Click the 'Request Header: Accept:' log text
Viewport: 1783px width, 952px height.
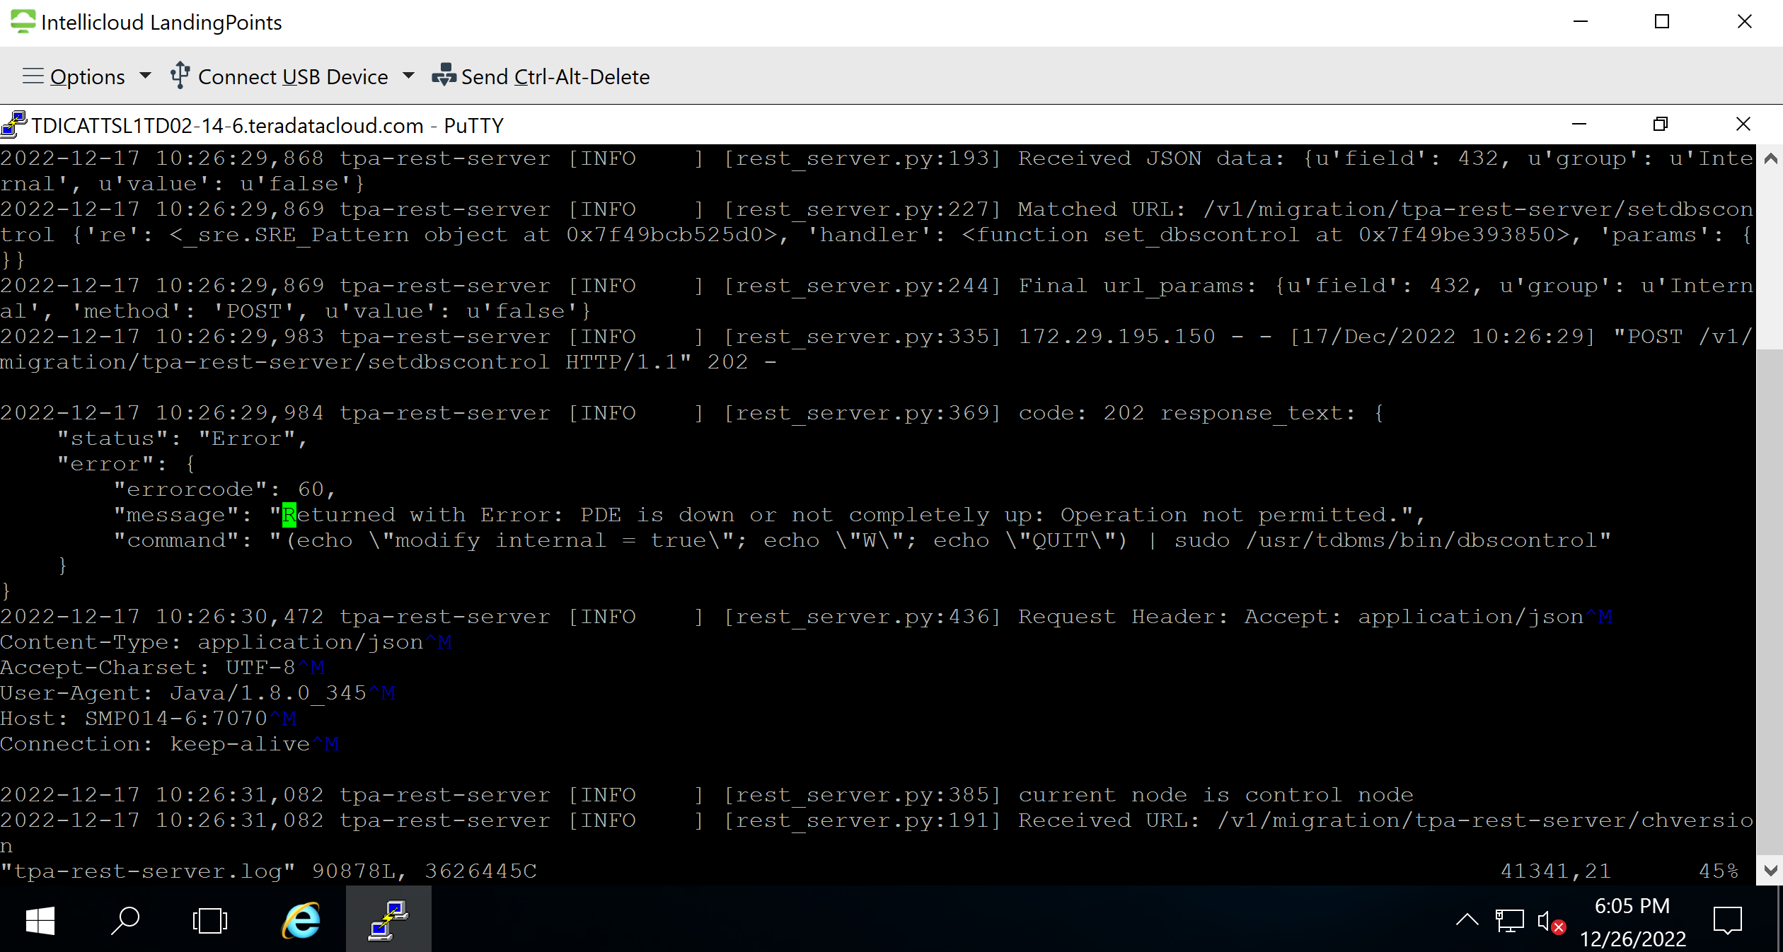[x=1180, y=617]
